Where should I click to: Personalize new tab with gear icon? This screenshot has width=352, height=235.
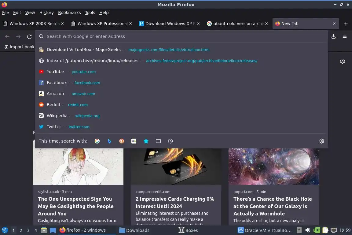342,61
